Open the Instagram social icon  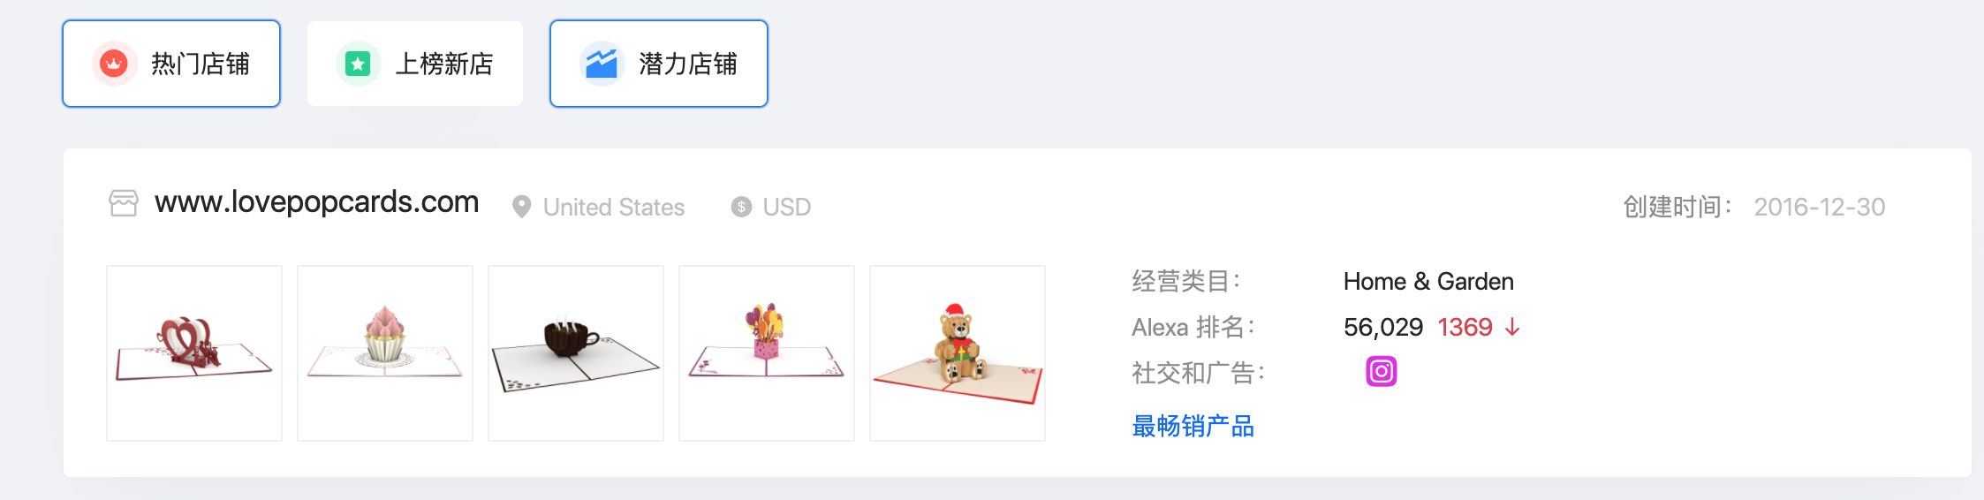pyautogui.click(x=1382, y=371)
